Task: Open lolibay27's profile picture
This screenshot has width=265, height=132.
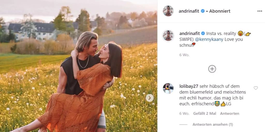Action: coord(168,88)
